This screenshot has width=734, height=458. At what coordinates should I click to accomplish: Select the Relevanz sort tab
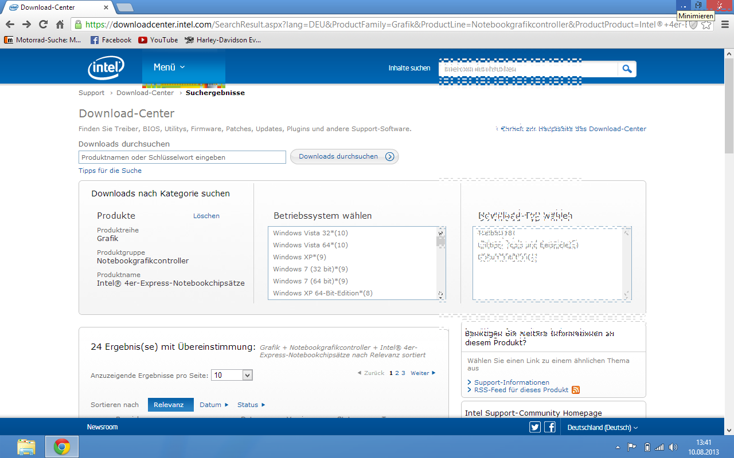click(171, 405)
